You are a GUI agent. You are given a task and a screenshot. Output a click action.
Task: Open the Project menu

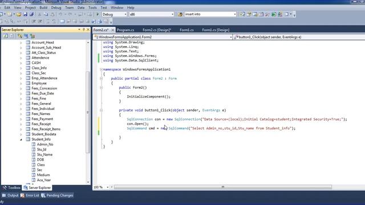(x=30, y=7)
